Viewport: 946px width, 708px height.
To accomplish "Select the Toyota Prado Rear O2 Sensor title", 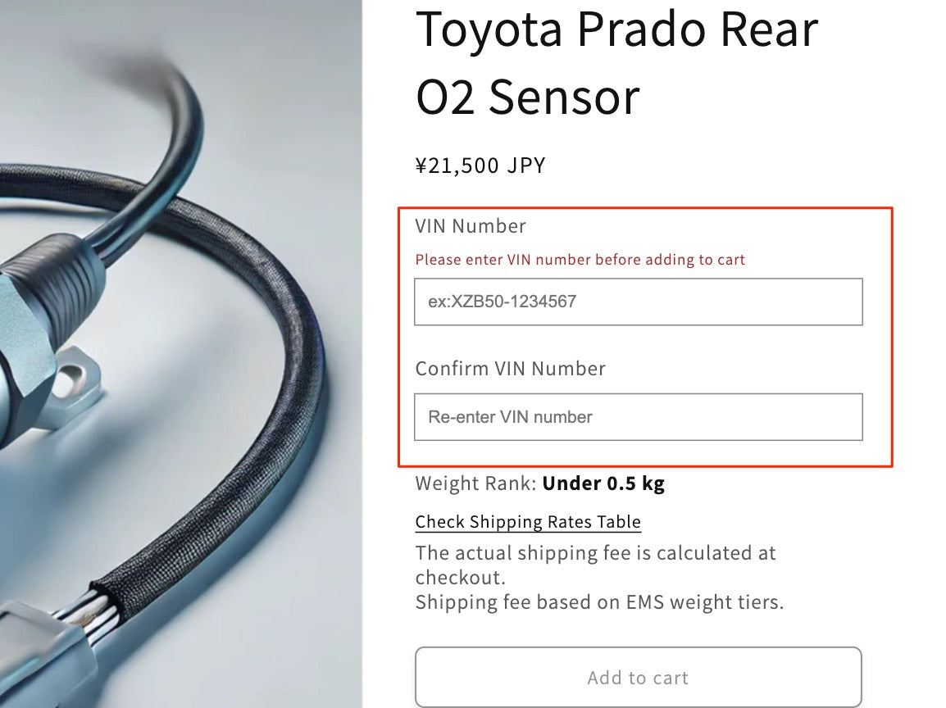I will point(616,63).
